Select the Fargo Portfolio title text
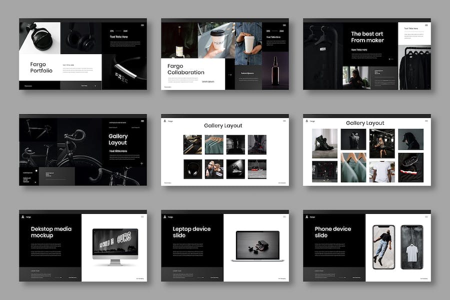Viewport: 450px width, 300px height. point(41,68)
